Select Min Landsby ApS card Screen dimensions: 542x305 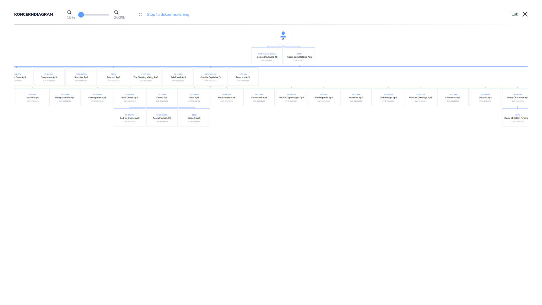pos(227,97)
